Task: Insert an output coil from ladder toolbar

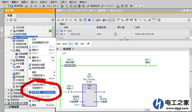Action: click(x=70, y=44)
